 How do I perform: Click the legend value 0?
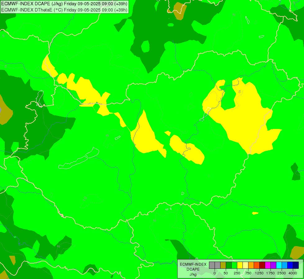click(x=215, y=273)
